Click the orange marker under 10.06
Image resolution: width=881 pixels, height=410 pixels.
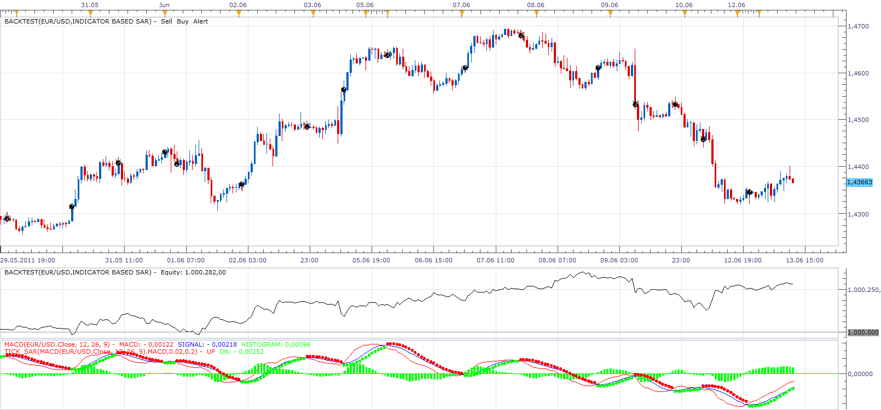pos(685,13)
